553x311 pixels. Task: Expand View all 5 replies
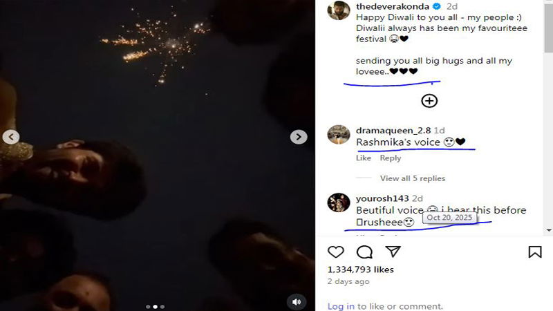(x=412, y=178)
